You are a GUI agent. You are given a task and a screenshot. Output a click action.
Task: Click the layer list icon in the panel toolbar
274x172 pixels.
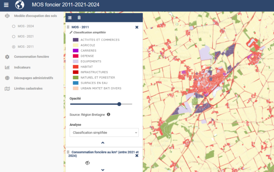pyautogui.click(x=70, y=18)
